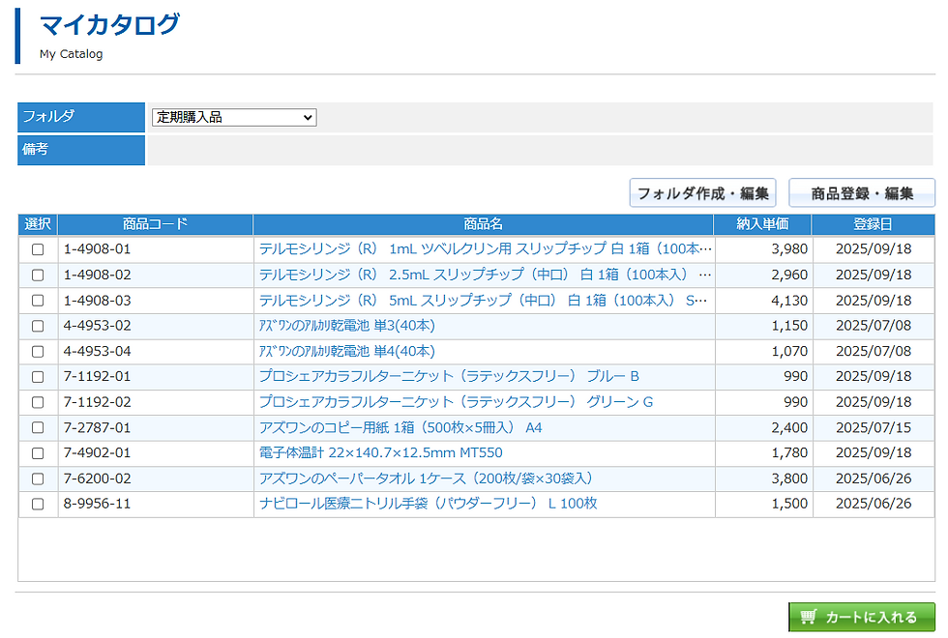The height and width of the screenshot is (638, 948).
Task: Select checkbox for item 8-9956-11
Action: coord(38,504)
